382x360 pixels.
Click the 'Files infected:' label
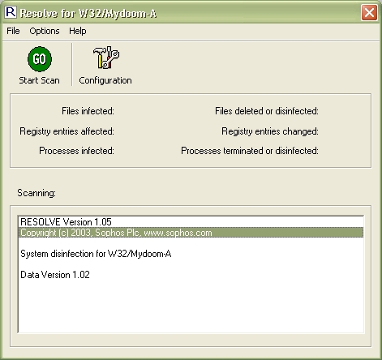coord(88,111)
